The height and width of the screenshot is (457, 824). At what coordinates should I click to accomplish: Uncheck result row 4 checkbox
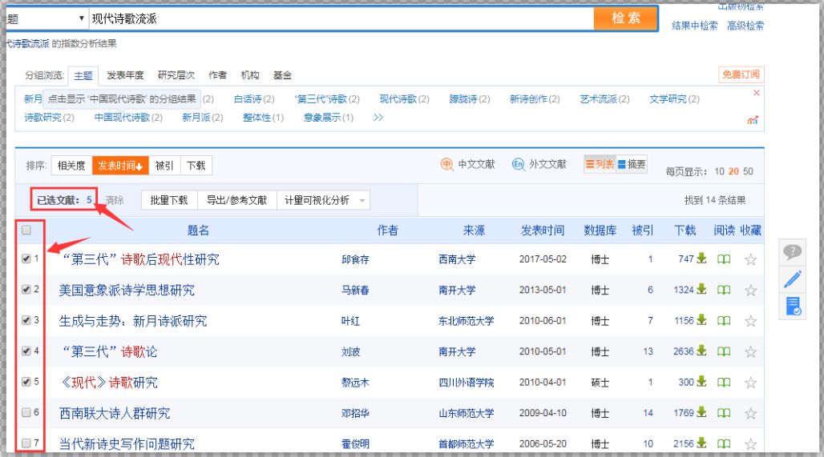tap(26, 351)
